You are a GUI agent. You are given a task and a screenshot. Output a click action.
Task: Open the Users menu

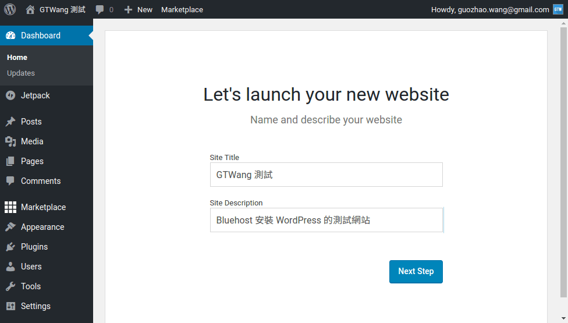tap(31, 267)
